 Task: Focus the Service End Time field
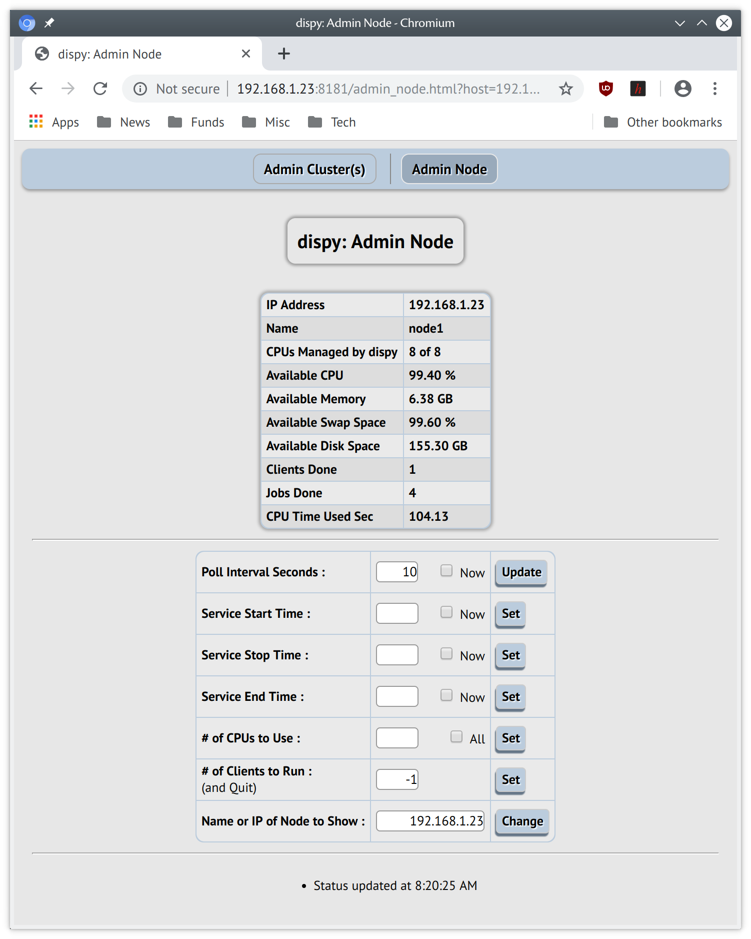click(397, 696)
